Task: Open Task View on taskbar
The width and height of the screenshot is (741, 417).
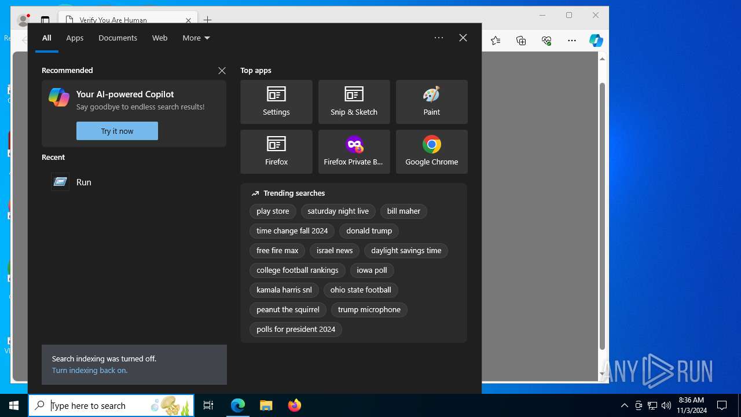Action: coord(208,405)
